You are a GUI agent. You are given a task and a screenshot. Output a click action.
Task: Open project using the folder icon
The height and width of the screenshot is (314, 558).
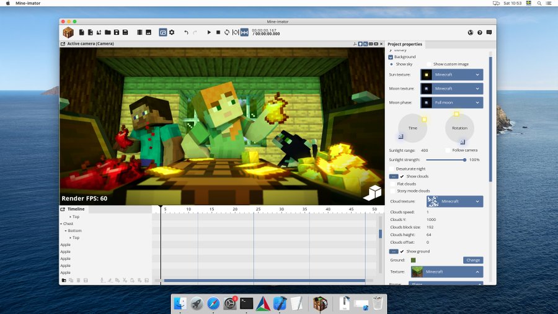108,32
